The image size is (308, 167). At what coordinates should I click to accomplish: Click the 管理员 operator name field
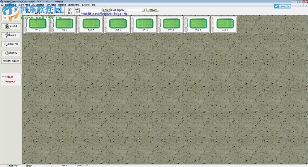(29, 166)
